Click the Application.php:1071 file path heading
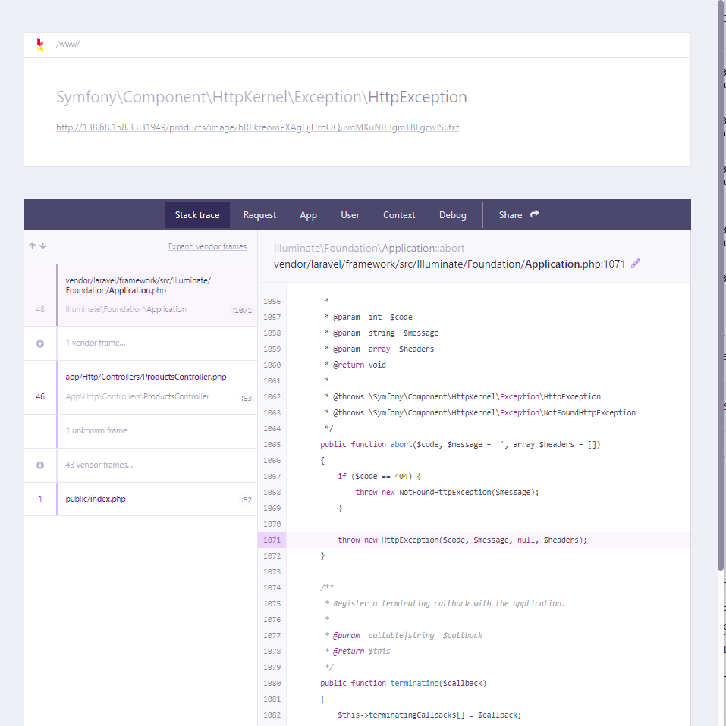Viewport: 726px width, 726px height. tap(449, 264)
